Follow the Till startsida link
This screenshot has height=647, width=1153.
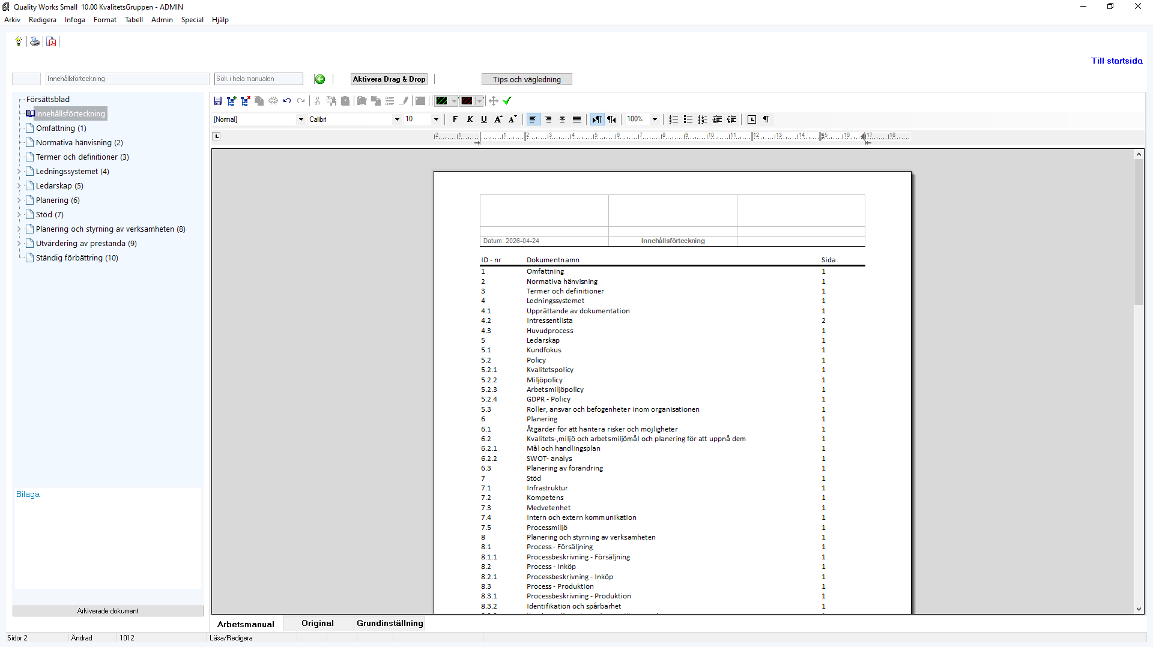(1116, 61)
